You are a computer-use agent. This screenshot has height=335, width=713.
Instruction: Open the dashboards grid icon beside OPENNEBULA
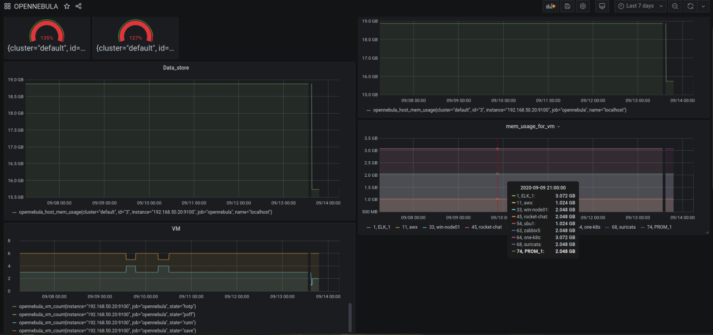click(x=7, y=6)
